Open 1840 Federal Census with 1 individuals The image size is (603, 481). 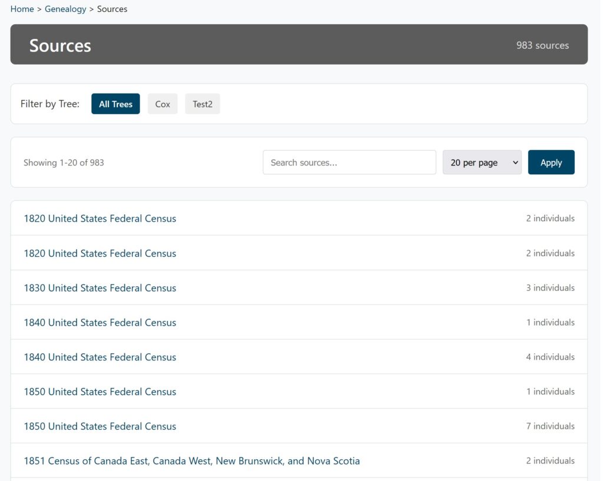pyautogui.click(x=100, y=323)
